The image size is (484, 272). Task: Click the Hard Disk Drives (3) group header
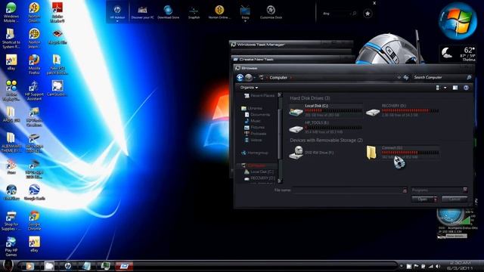[x=310, y=98]
